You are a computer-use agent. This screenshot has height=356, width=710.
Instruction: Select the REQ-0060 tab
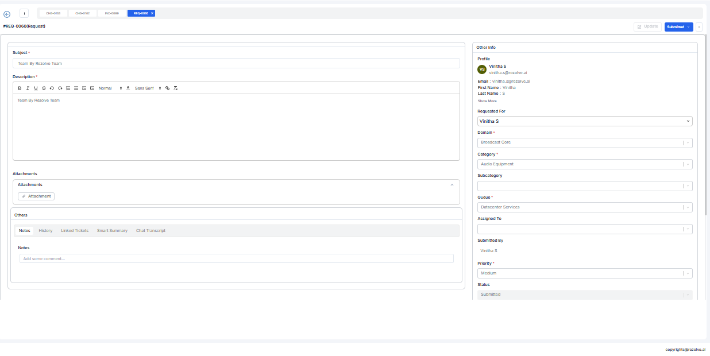[x=140, y=13]
